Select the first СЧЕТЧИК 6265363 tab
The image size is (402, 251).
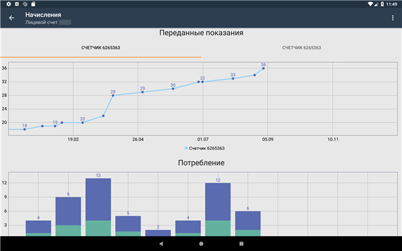point(100,48)
